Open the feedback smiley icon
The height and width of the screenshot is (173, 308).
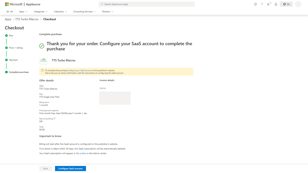click(x=255, y=4)
